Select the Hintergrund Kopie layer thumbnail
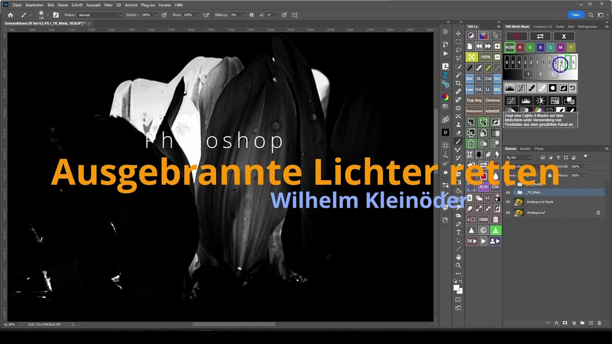This screenshot has height=344, width=612. 519,202
